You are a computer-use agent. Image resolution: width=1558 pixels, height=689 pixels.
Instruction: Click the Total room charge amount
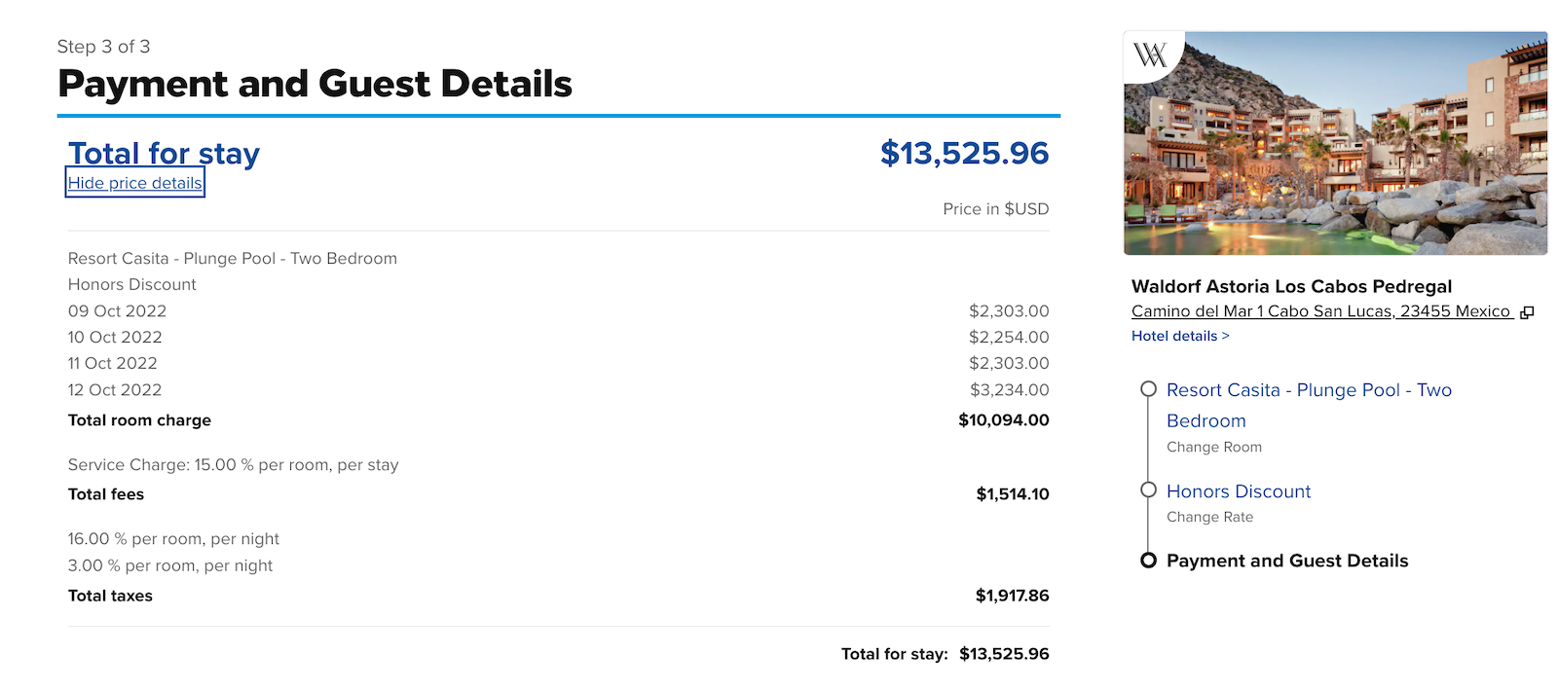click(x=1003, y=419)
